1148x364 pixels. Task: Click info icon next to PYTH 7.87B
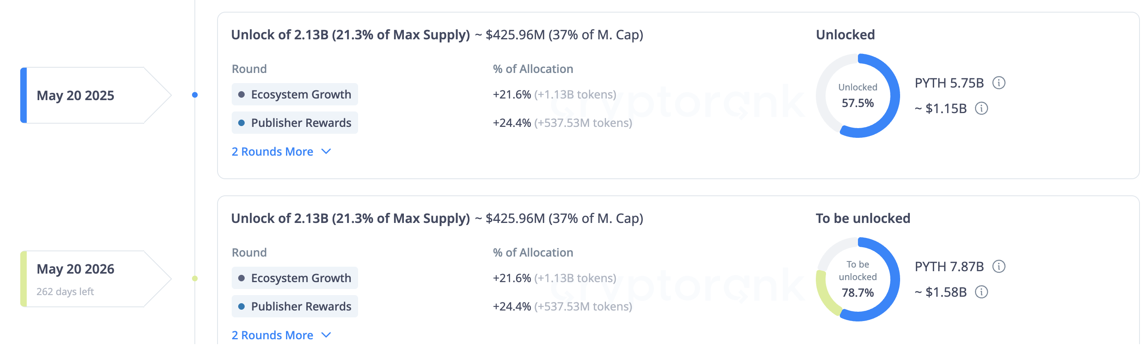999,266
